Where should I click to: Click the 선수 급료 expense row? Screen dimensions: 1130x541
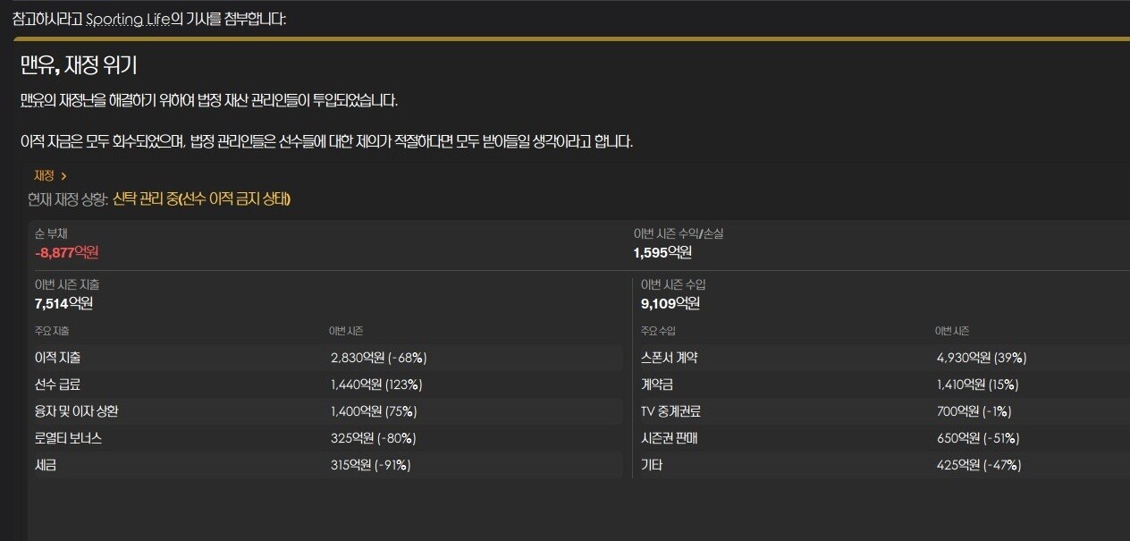point(326,385)
